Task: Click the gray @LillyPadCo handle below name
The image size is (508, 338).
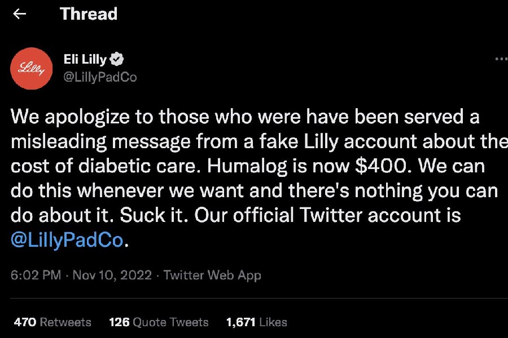Action: (100, 77)
